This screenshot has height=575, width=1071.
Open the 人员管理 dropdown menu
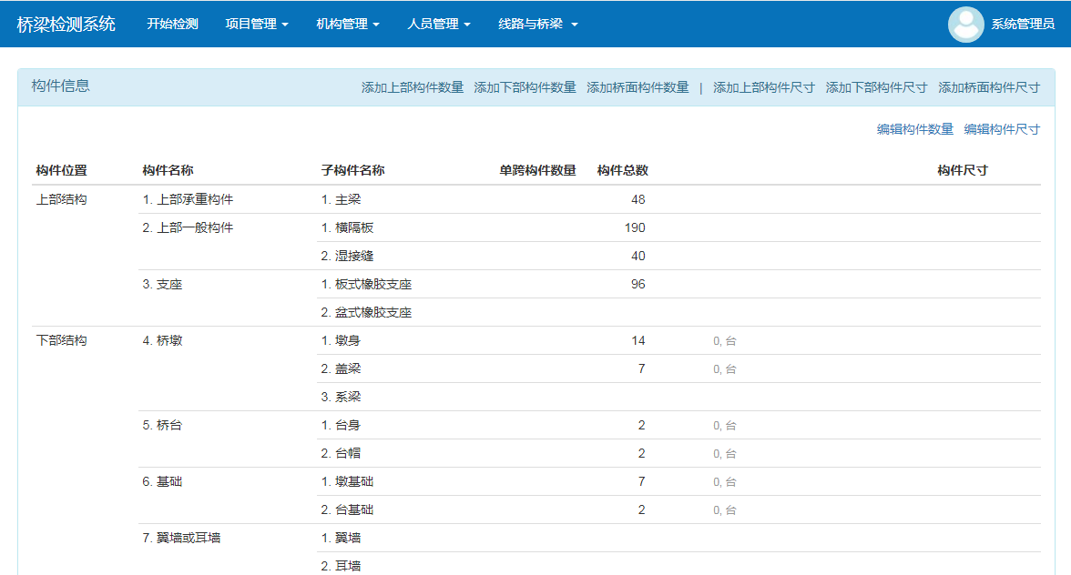pyautogui.click(x=439, y=25)
